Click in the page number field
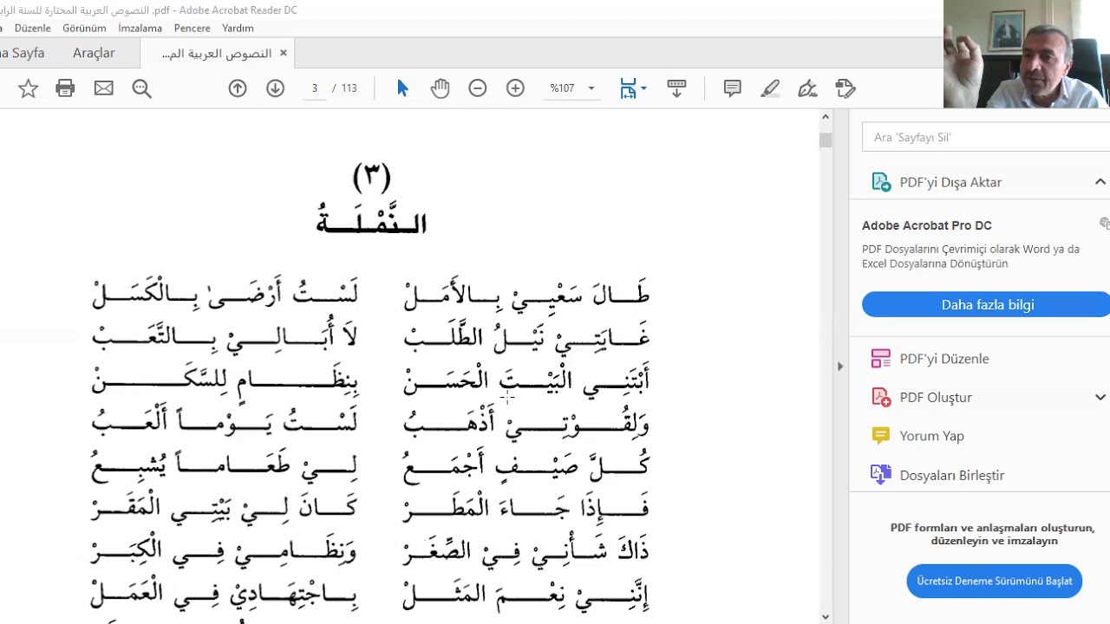This screenshot has width=1110, height=624. (315, 88)
